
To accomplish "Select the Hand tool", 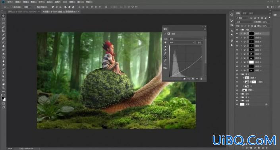I will pyautogui.click(x=4, y=84).
